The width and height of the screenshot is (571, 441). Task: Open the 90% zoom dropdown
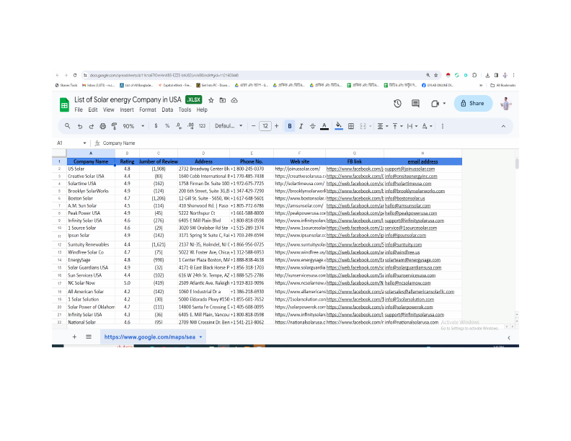133,126
